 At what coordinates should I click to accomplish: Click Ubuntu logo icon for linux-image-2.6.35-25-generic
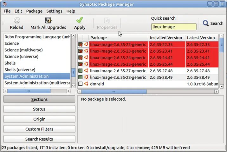tap(86, 64)
